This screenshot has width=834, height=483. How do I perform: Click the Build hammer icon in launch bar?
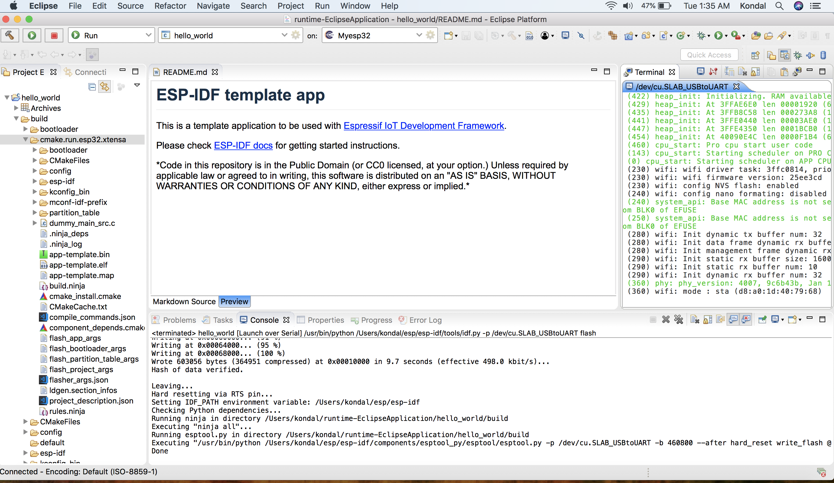pyautogui.click(x=10, y=35)
